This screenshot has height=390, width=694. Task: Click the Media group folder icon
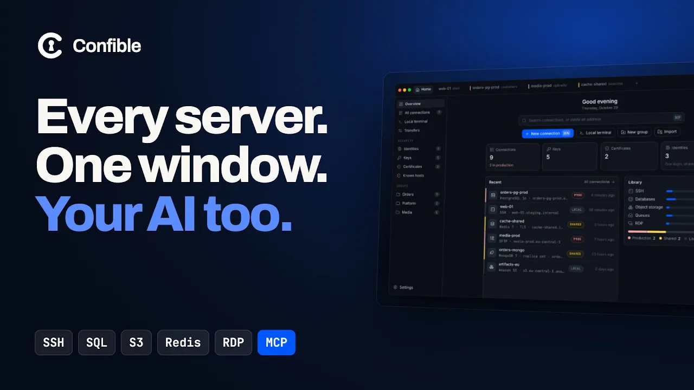tap(399, 212)
